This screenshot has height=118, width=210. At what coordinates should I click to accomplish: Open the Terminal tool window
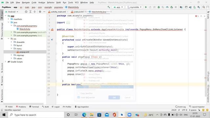34,107
